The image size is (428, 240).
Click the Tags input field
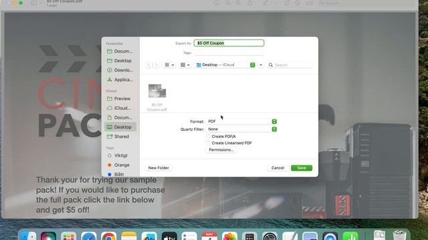229,53
